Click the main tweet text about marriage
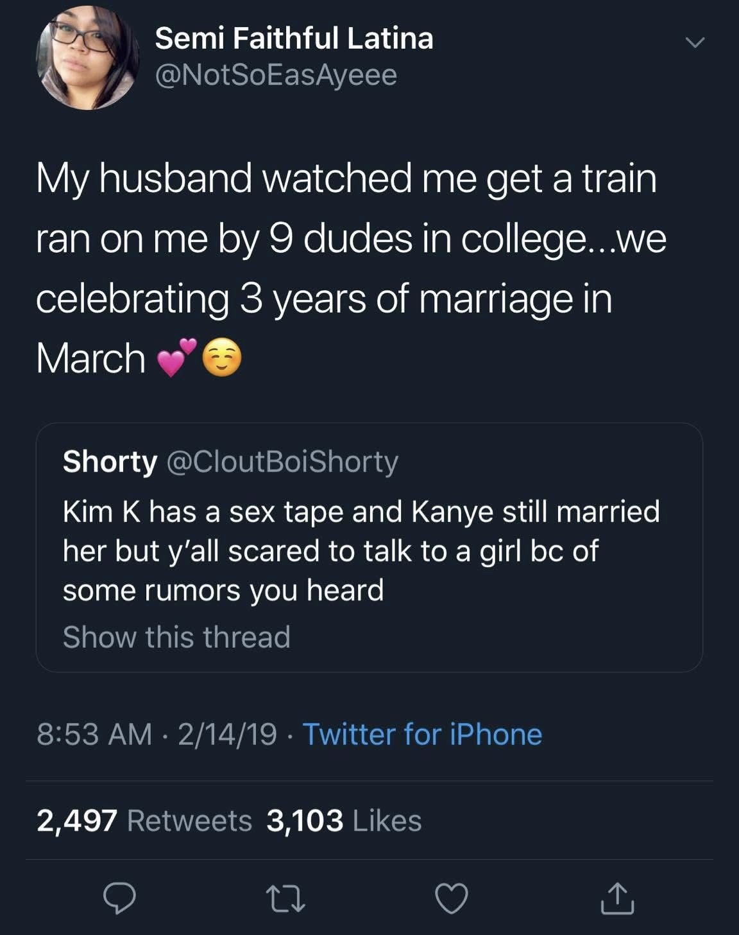The image size is (739, 935). (x=350, y=238)
